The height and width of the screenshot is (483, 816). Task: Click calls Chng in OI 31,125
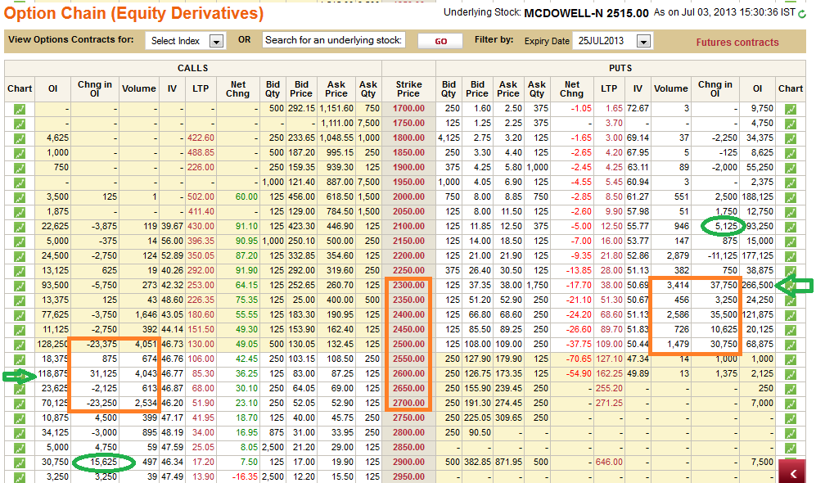[x=103, y=373]
